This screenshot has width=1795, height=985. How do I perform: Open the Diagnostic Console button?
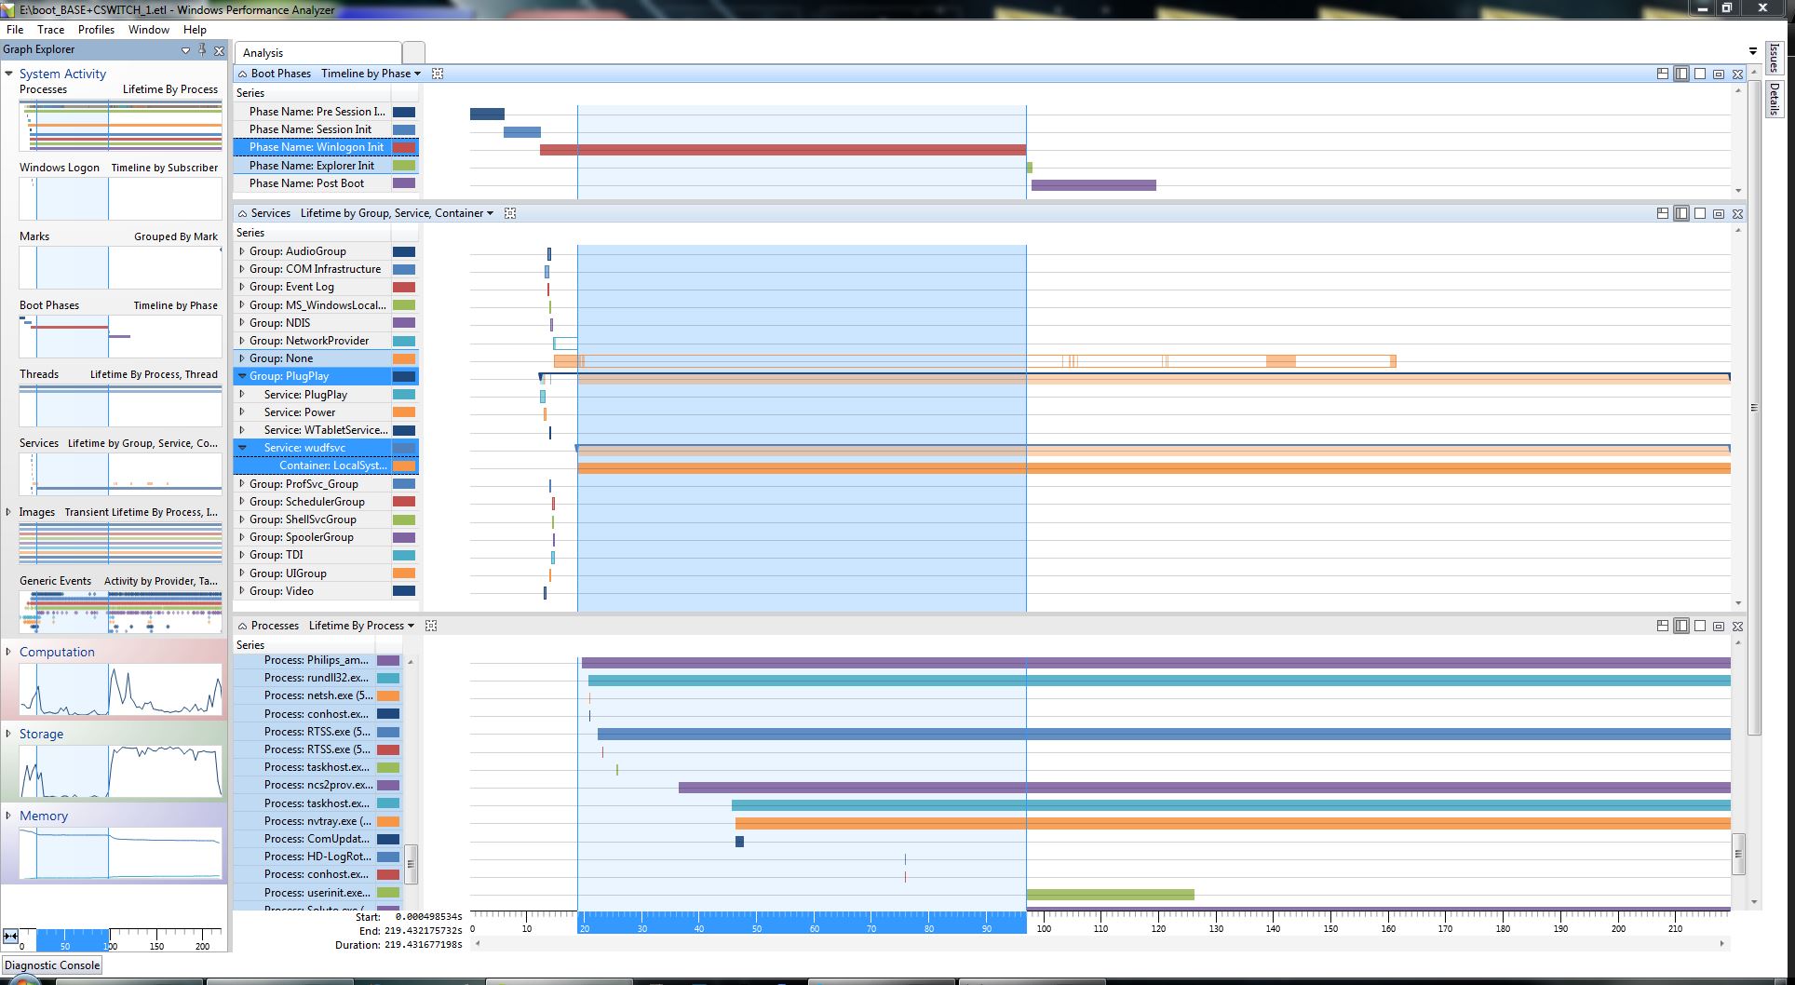click(52, 965)
